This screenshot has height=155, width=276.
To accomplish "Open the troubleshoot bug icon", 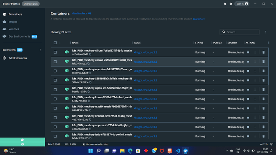I will coord(225,4).
